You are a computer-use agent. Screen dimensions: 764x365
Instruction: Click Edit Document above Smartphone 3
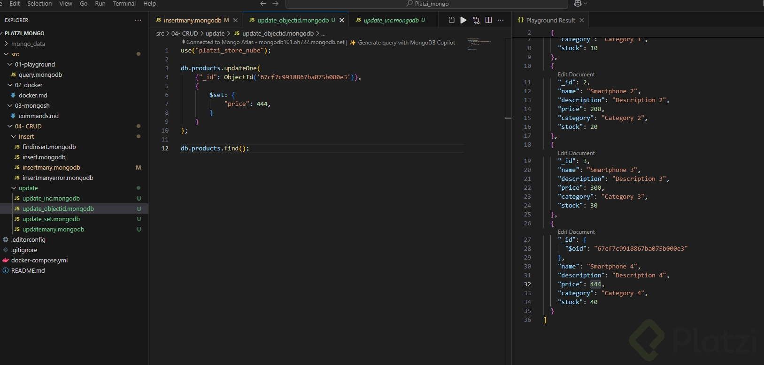point(576,153)
